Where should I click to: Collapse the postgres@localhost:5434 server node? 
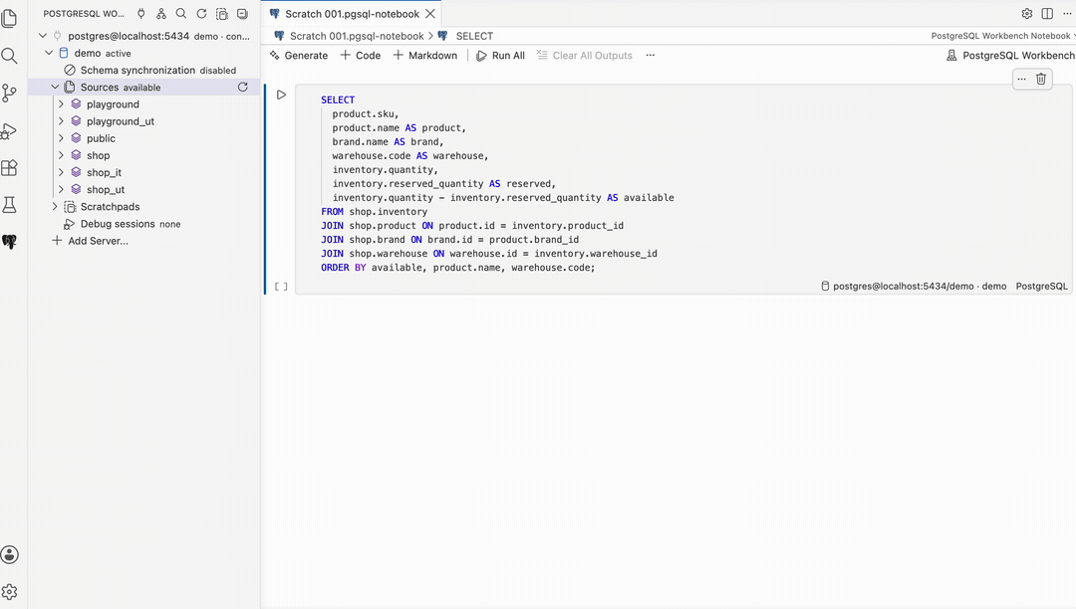[43, 36]
